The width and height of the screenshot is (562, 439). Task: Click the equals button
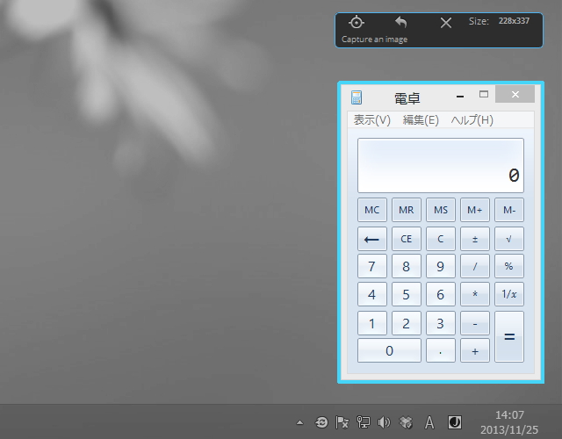point(509,336)
